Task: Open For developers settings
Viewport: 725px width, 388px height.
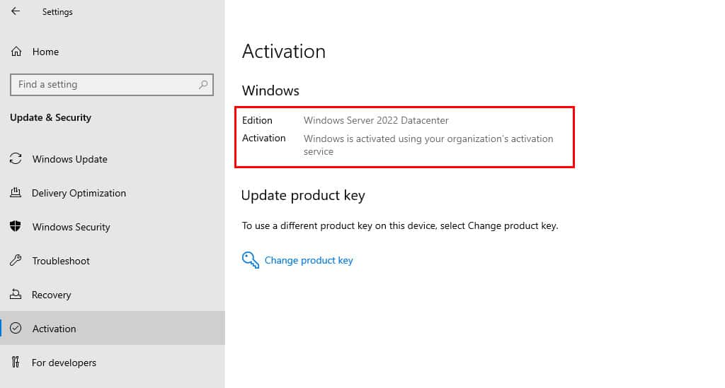Action: (x=113, y=362)
